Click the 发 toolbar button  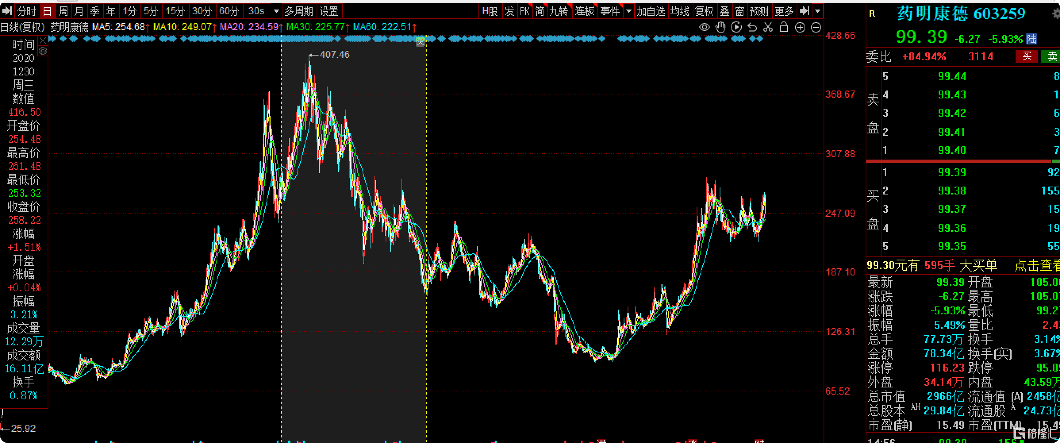(509, 11)
